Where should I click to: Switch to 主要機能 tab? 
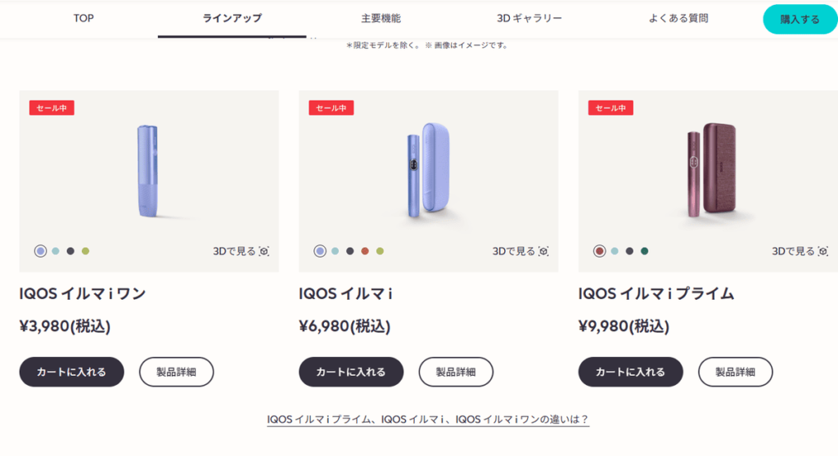(381, 18)
